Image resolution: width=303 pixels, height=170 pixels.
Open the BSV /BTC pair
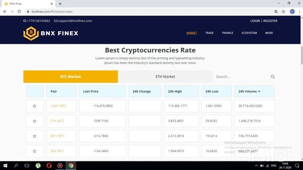pyautogui.click(x=57, y=151)
